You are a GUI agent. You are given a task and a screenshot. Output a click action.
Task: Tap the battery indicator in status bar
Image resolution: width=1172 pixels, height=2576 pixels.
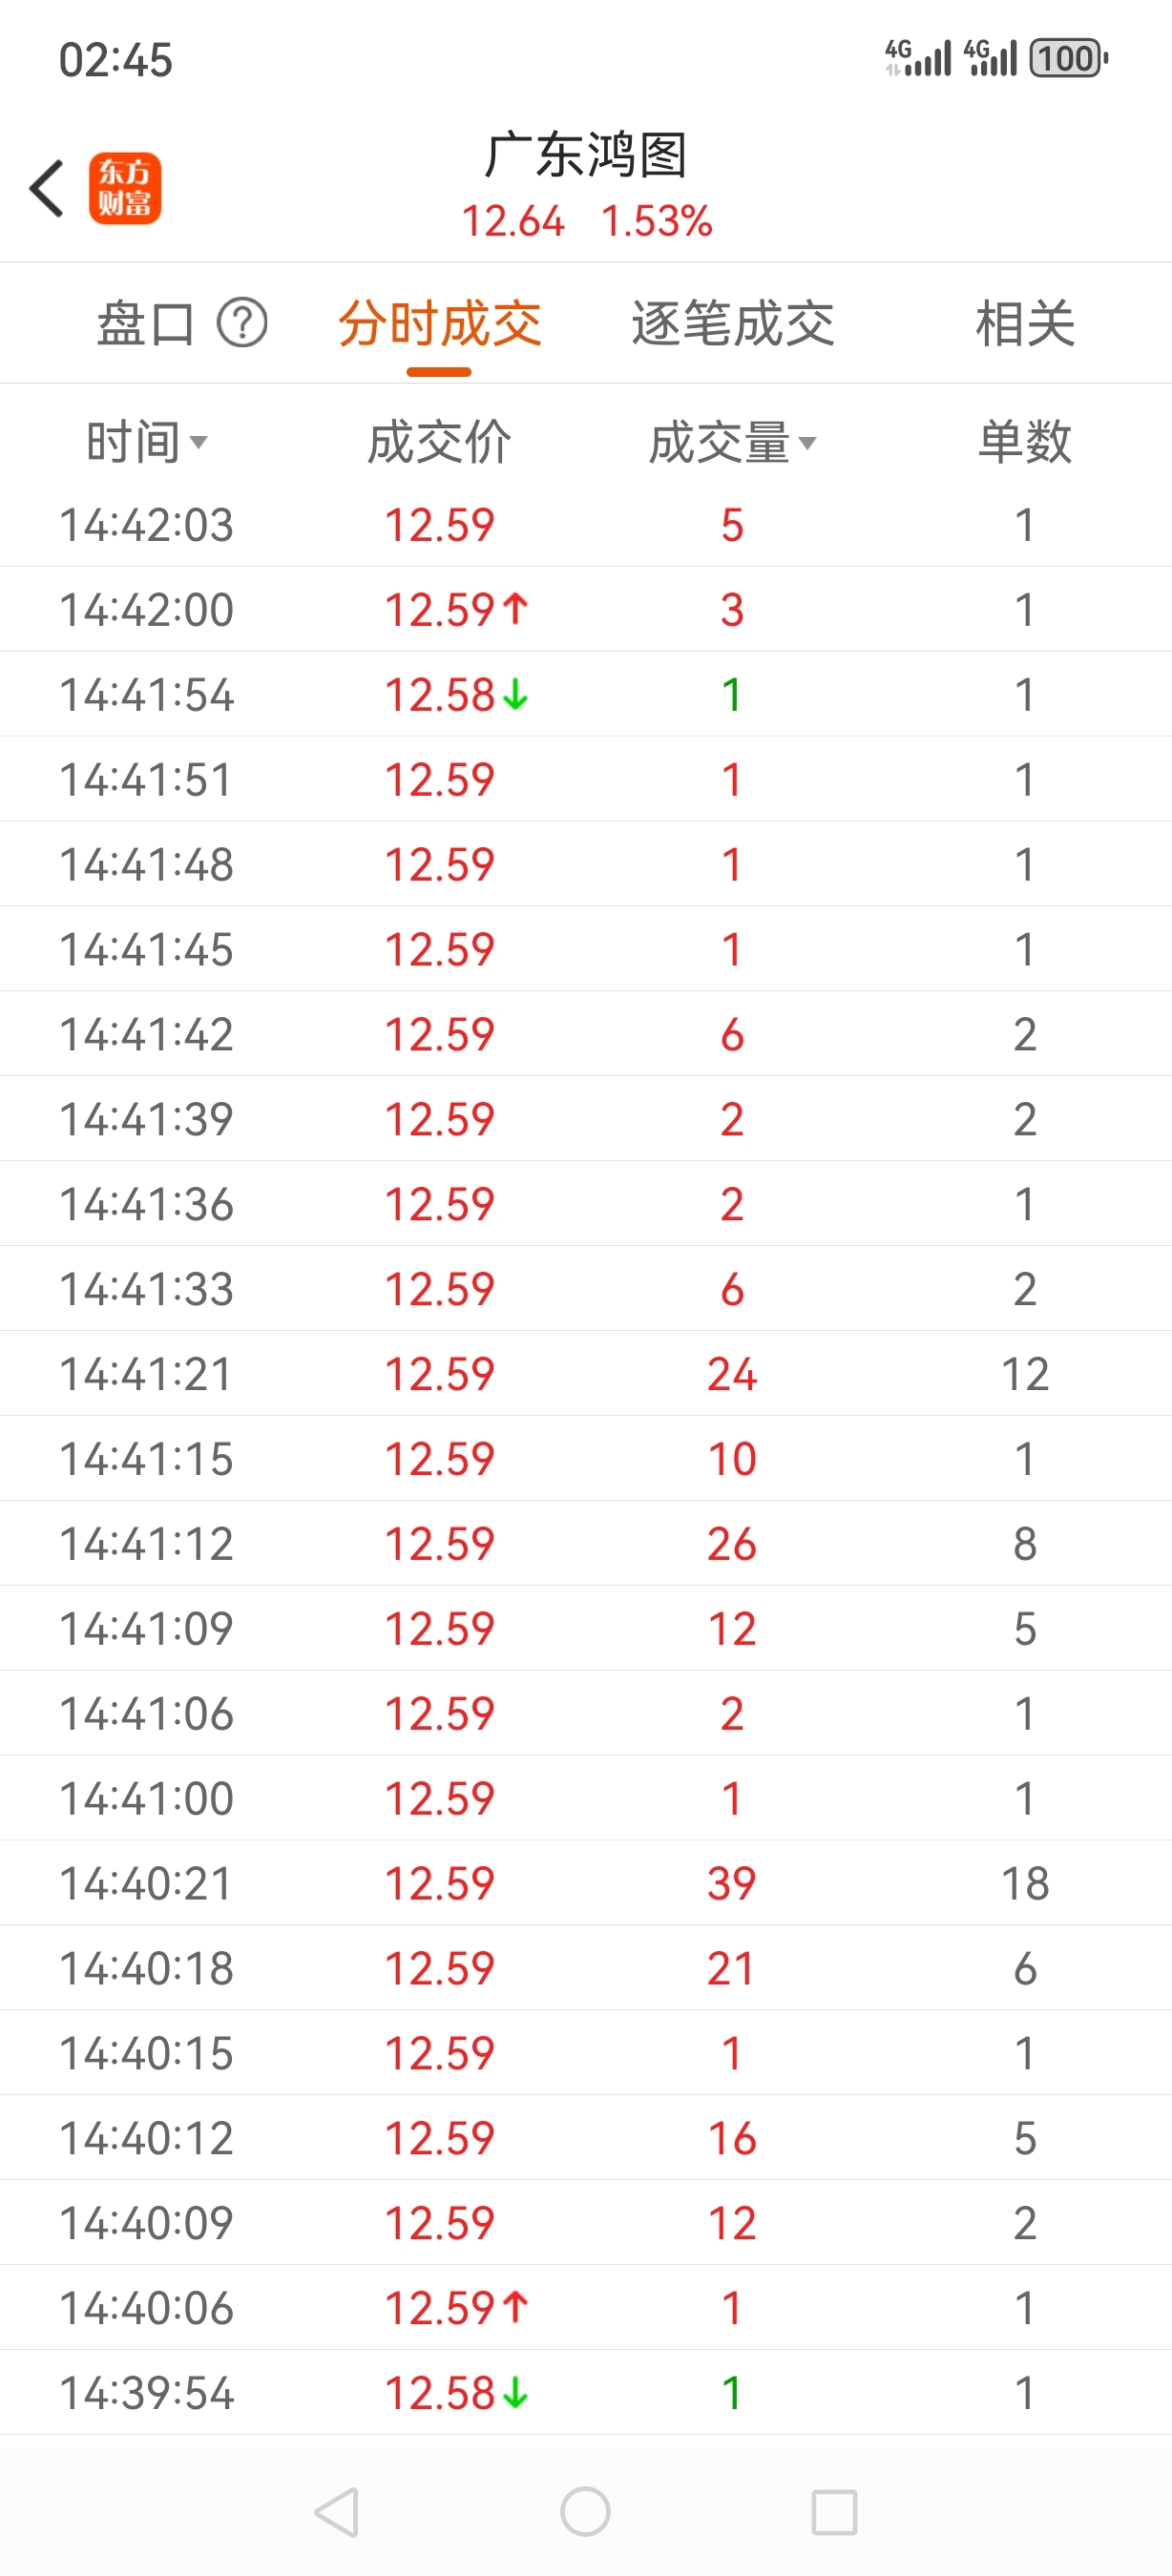point(1069,58)
